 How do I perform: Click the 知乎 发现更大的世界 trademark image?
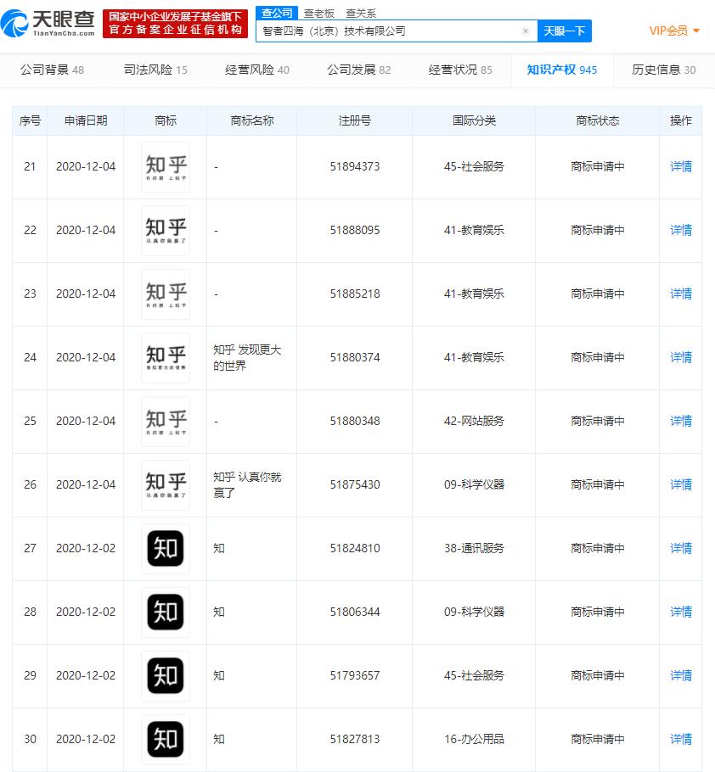(x=166, y=357)
